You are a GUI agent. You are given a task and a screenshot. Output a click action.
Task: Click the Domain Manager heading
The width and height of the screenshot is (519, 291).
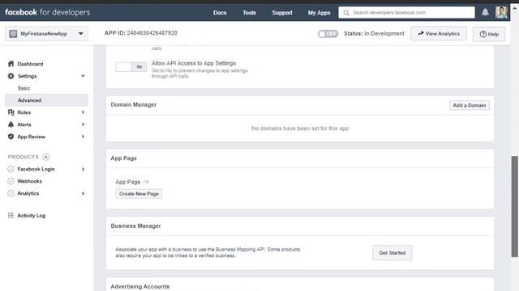click(133, 104)
